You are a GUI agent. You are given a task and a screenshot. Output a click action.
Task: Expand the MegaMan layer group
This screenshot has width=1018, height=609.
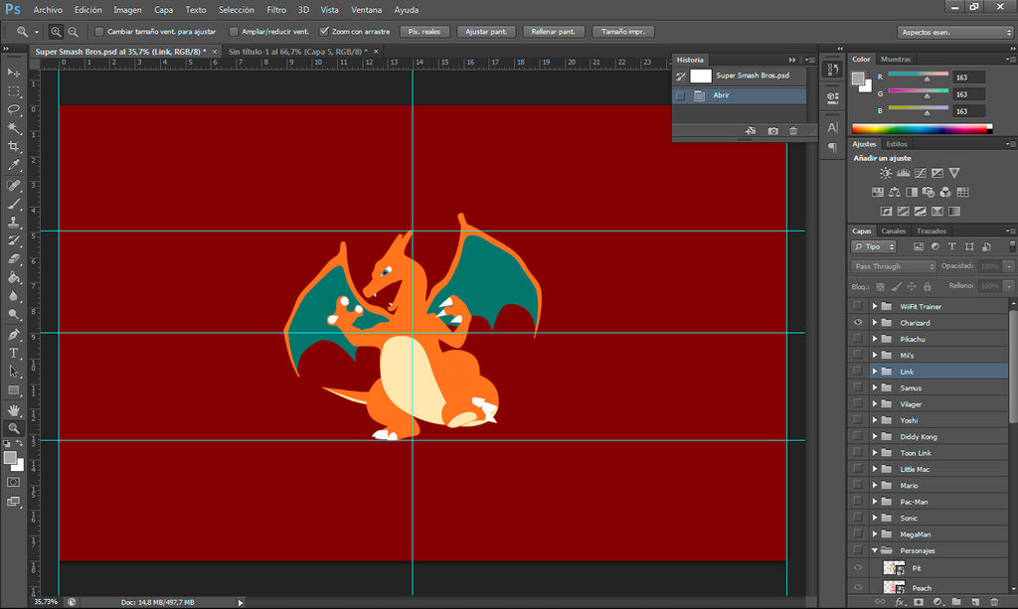pos(875,533)
